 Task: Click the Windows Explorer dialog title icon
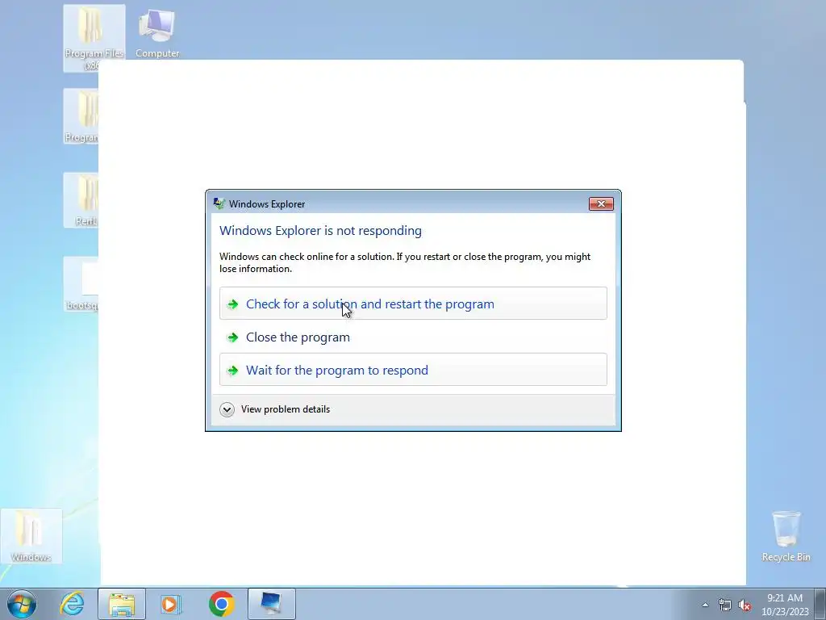(x=219, y=203)
